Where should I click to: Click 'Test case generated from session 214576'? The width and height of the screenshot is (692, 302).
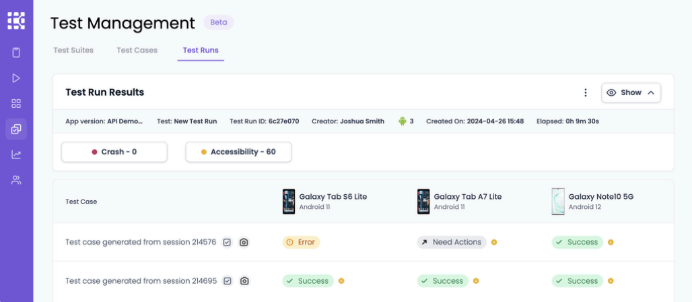tap(141, 242)
